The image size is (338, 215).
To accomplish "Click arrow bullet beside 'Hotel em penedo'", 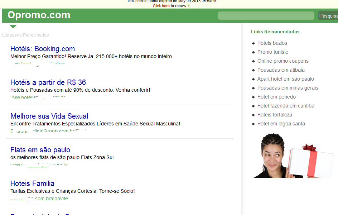I will click(x=253, y=97).
